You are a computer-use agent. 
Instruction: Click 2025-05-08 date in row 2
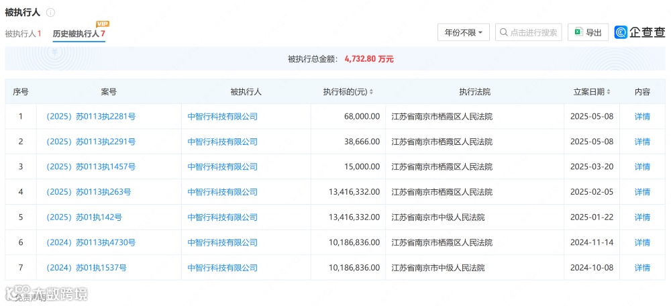(592, 142)
